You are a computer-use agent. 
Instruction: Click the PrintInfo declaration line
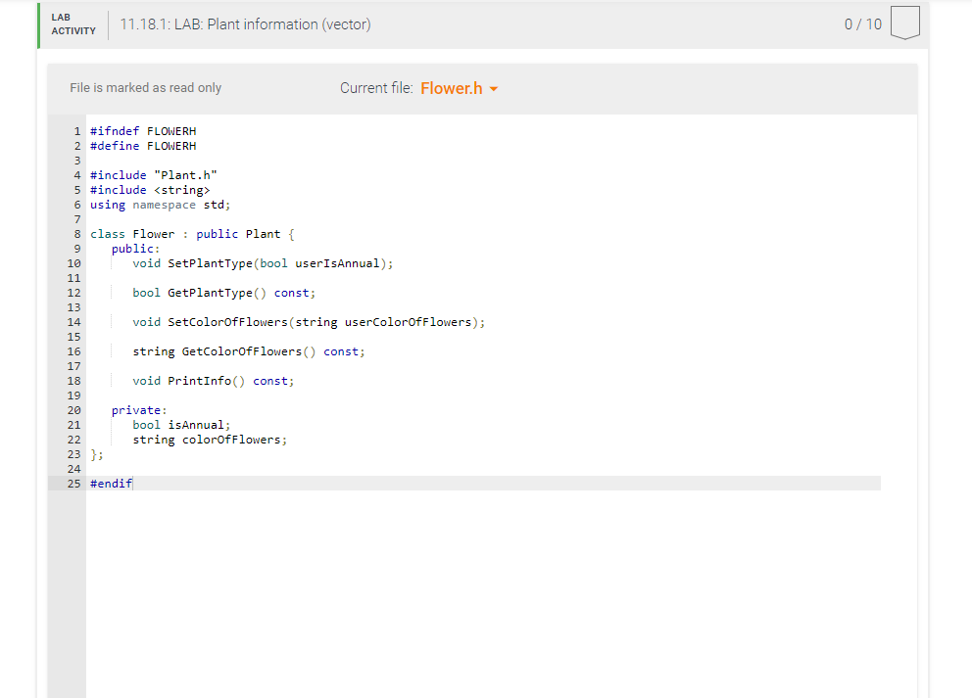[214, 380]
